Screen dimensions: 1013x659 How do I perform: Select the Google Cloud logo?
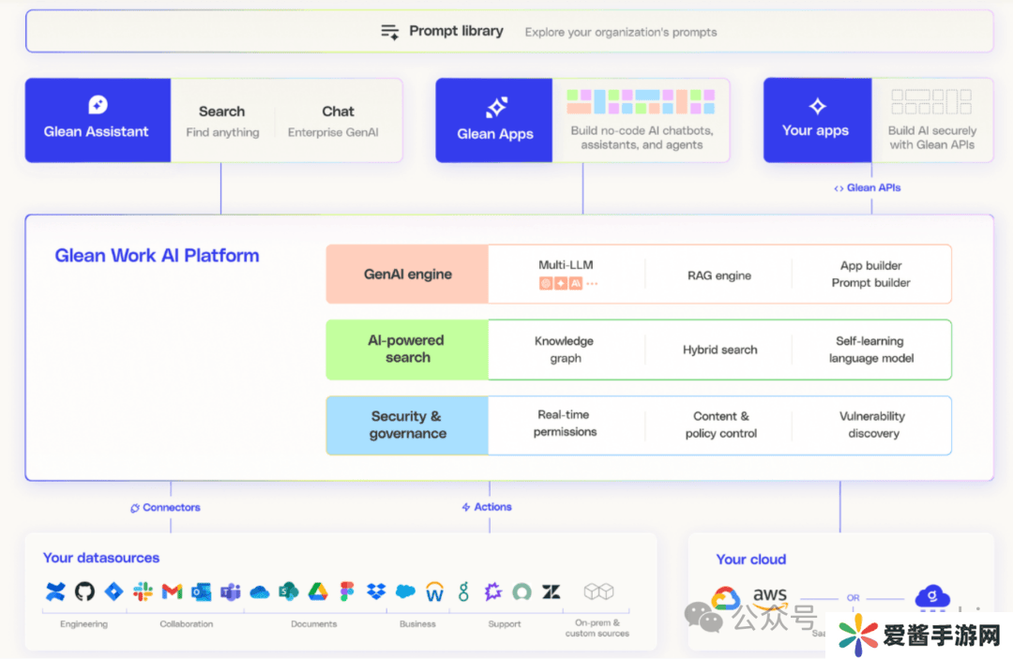point(726,598)
